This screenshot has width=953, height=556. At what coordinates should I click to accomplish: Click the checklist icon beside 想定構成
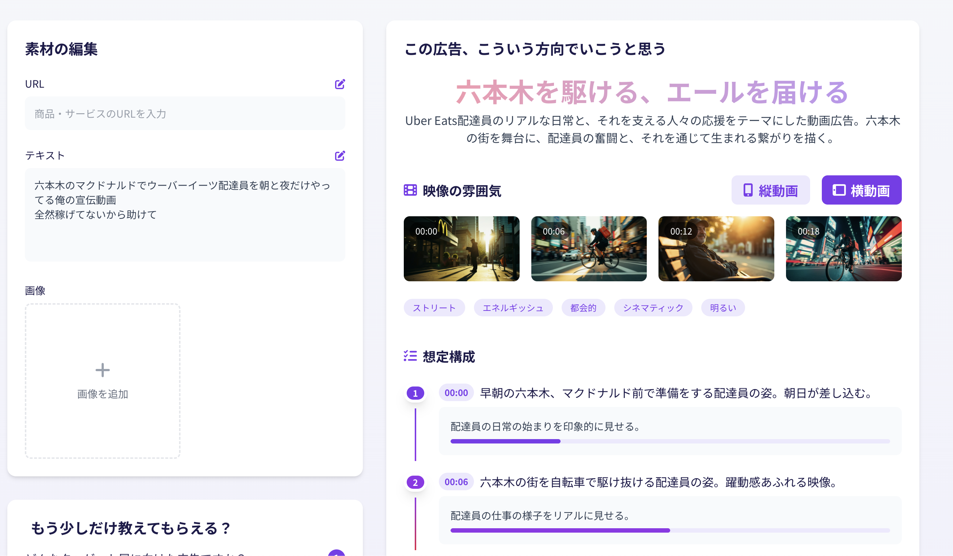410,356
